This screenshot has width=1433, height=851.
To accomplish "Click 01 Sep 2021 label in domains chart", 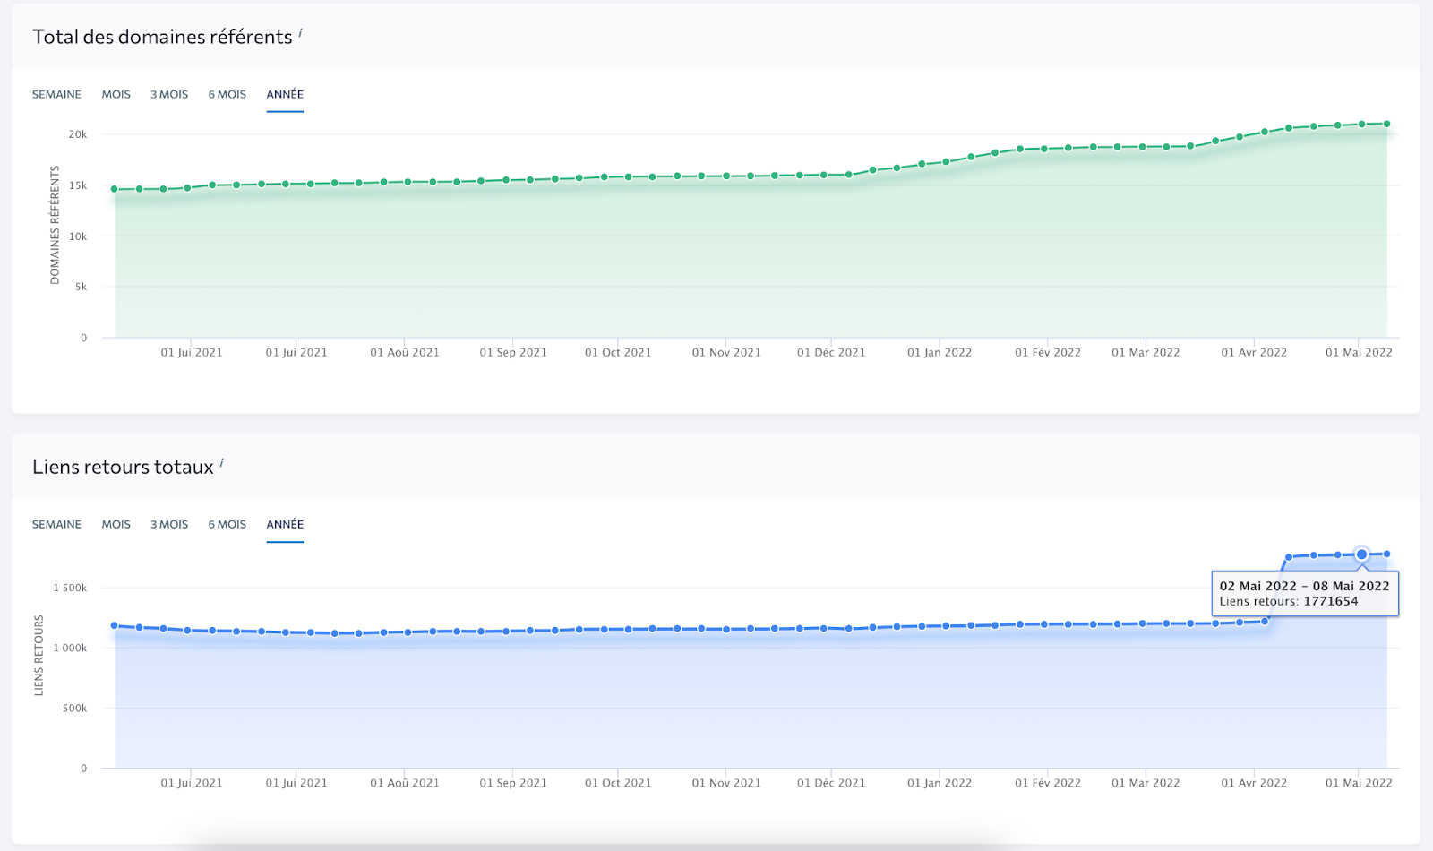I will 513,352.
